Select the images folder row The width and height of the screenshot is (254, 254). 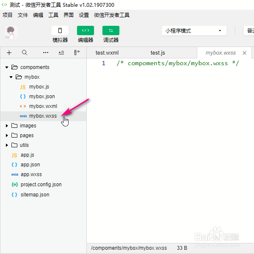[x=44, y=126]
